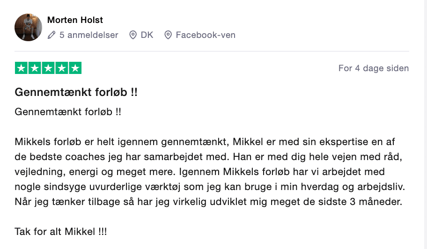
Task: Open the Morten Holst reviewer name
Action: [75, 20]
